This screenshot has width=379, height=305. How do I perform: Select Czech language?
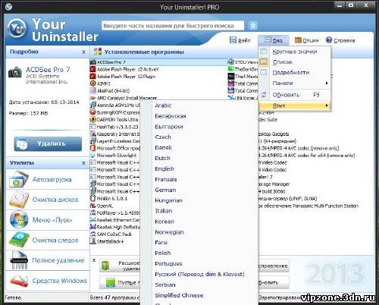pos(163,137)
